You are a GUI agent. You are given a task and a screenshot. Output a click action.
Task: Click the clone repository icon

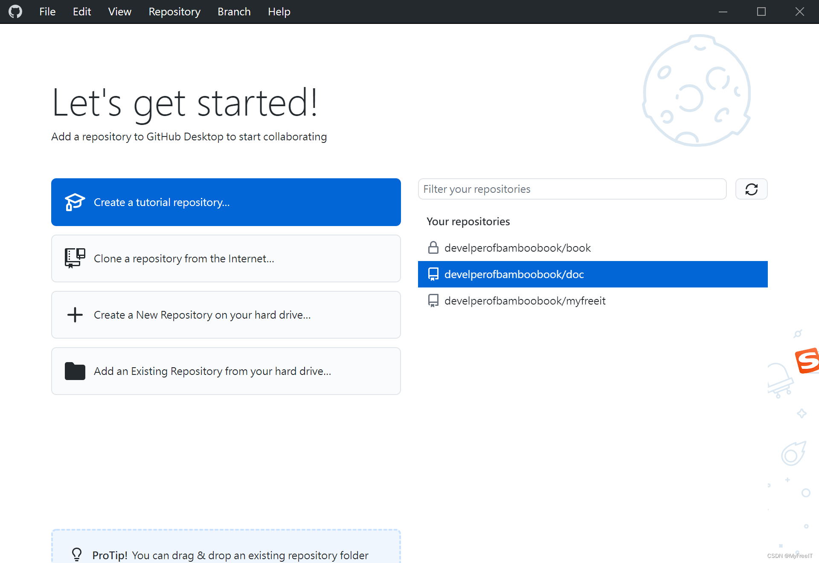[x=74, y=258]
